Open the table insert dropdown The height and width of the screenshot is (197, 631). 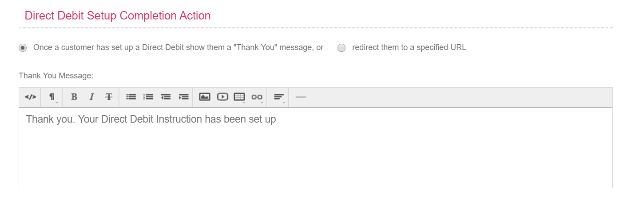pyautogui.click(x=240, y=97)
